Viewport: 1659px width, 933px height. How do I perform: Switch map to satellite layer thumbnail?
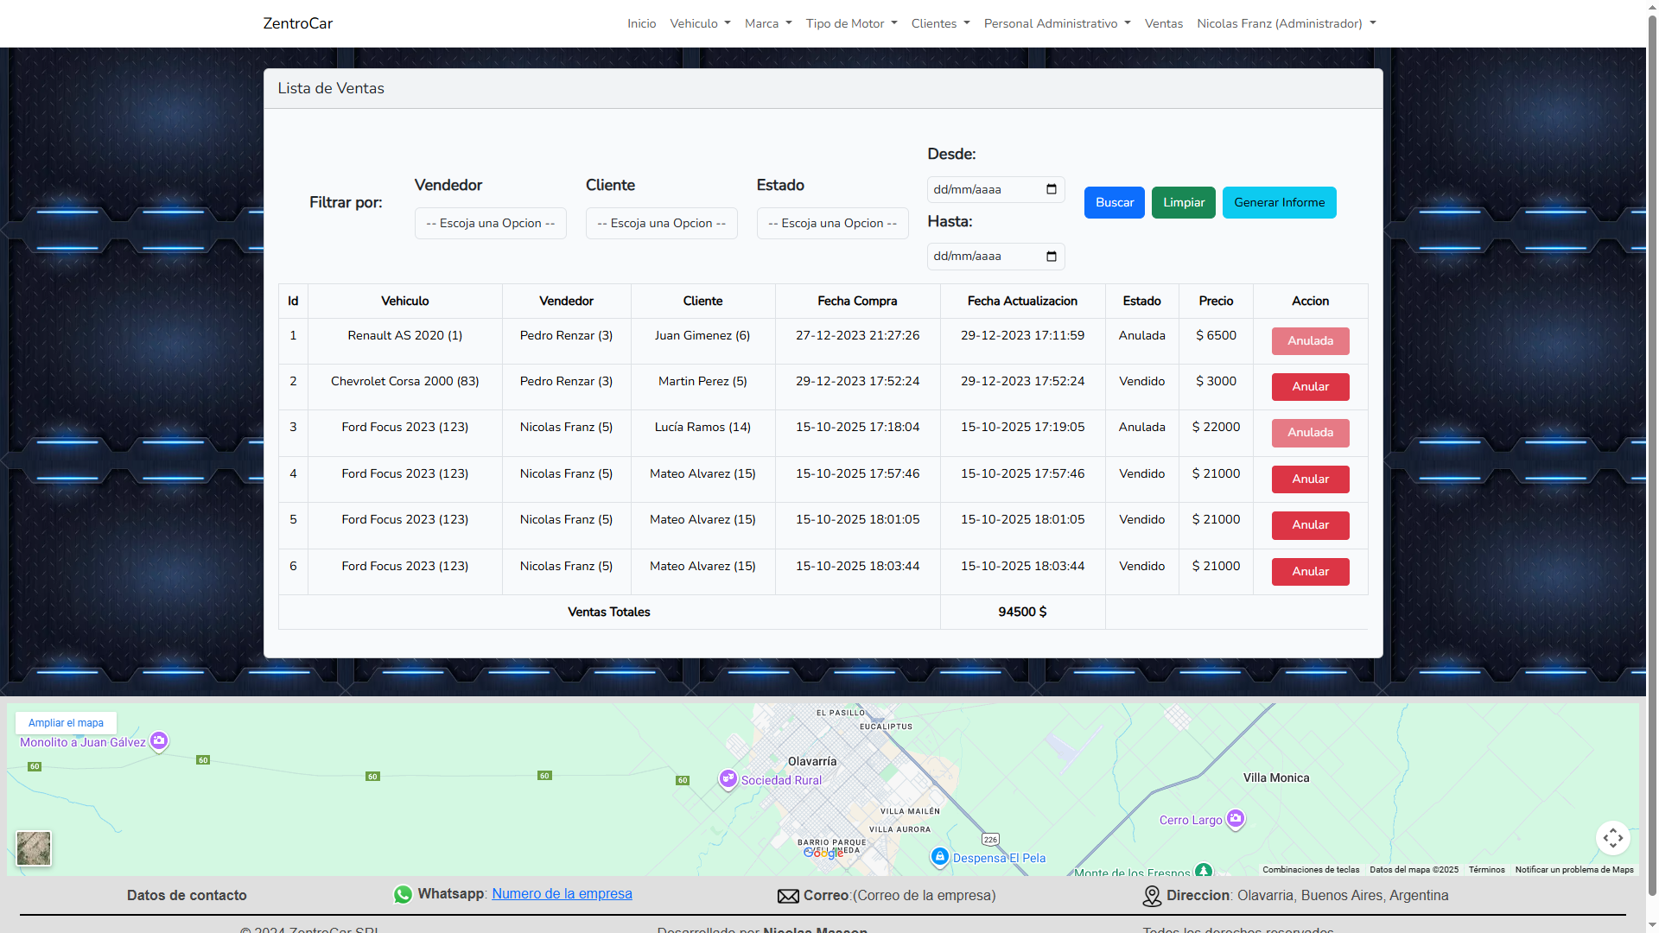point(34,847)
